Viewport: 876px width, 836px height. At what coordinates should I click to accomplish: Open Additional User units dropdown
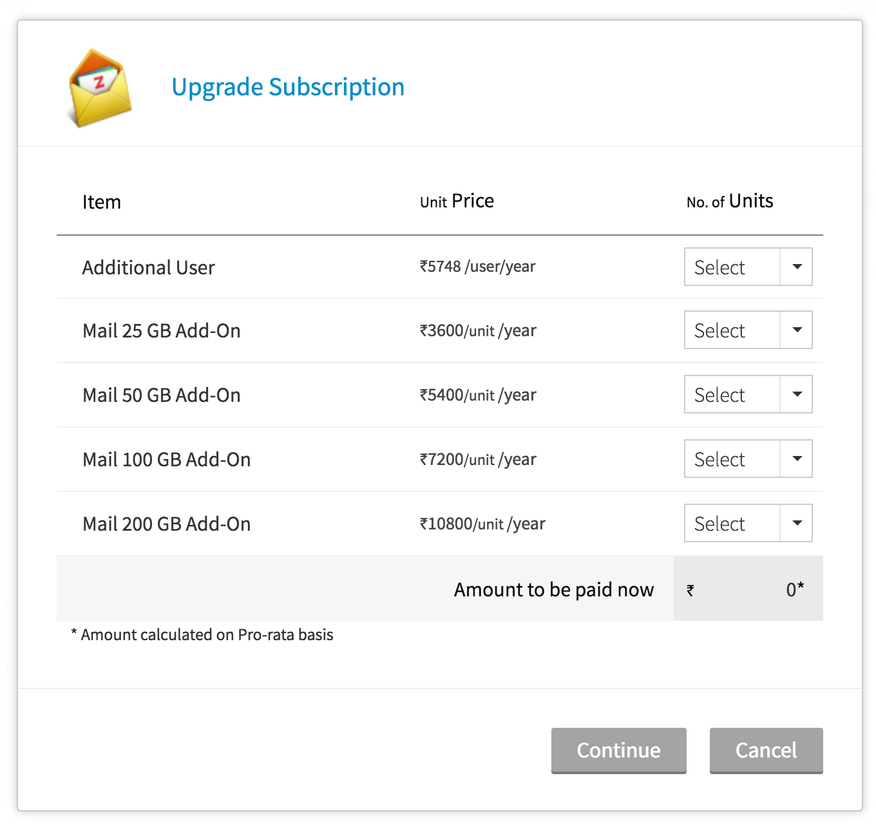(x=748, y=267)
